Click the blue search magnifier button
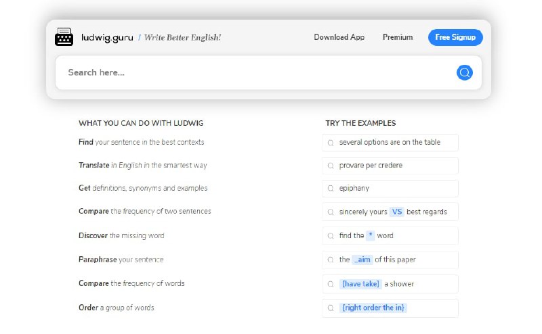Image resolution: width=542 pixels, height=334 pixels. [x=465, y=72]
